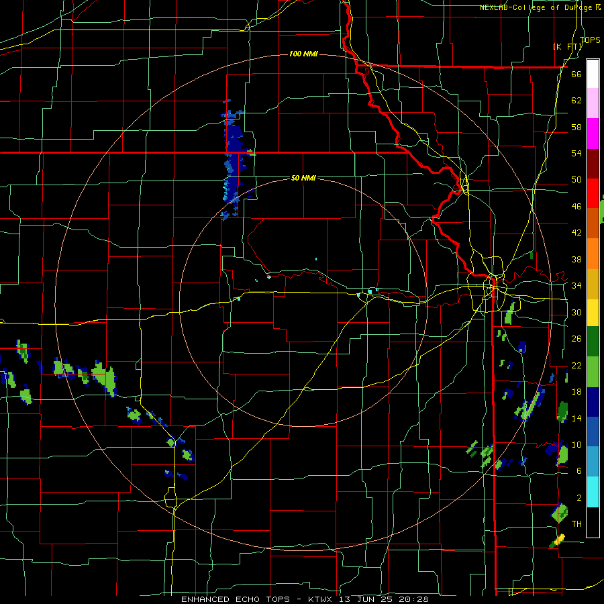
Task: Click the tall blue echo band crossing the state line
Action: (x=234, y=160)
